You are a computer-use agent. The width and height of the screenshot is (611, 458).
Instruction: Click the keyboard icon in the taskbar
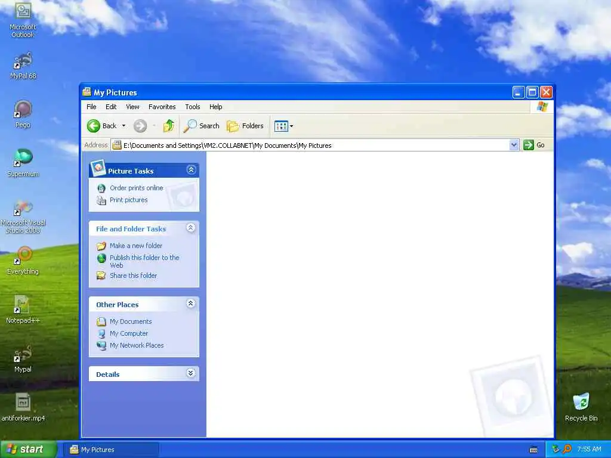(533, 450)
